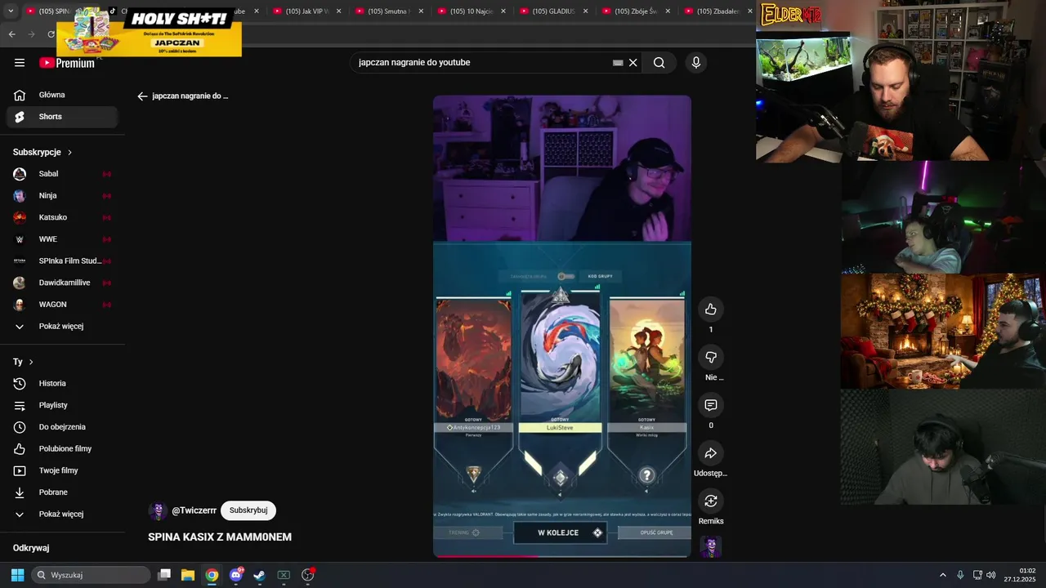Image resolution: width=1046 pixels, height=588 pixels.
Task: Open Polubione filmy liked videos
Action: (x=62, y=448)
